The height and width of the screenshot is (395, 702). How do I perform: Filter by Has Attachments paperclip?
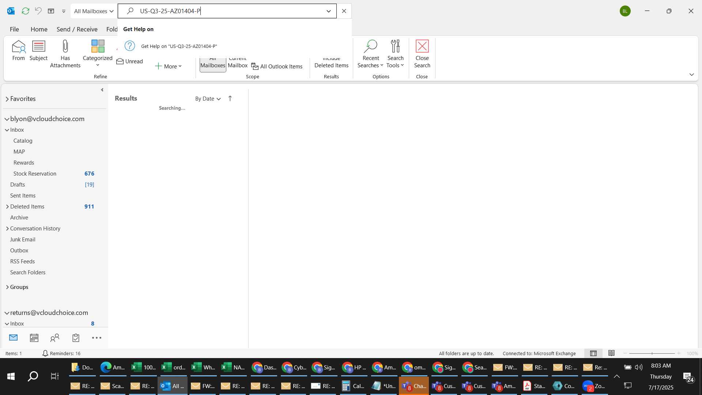[x=65, y=54]
